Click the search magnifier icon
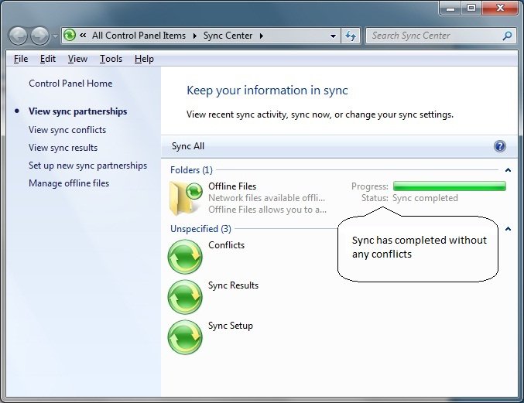 click(x=508, y=36)
